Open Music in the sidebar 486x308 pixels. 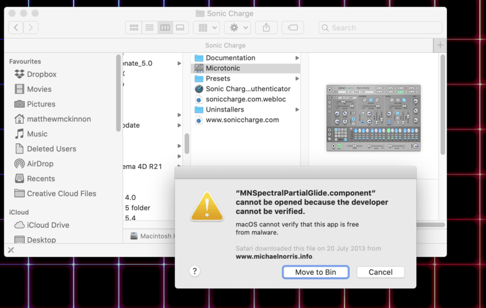click(x=31, y=134)
